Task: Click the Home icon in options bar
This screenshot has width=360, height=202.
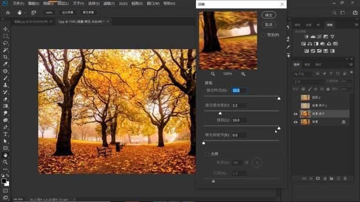Action: [8, 12]
